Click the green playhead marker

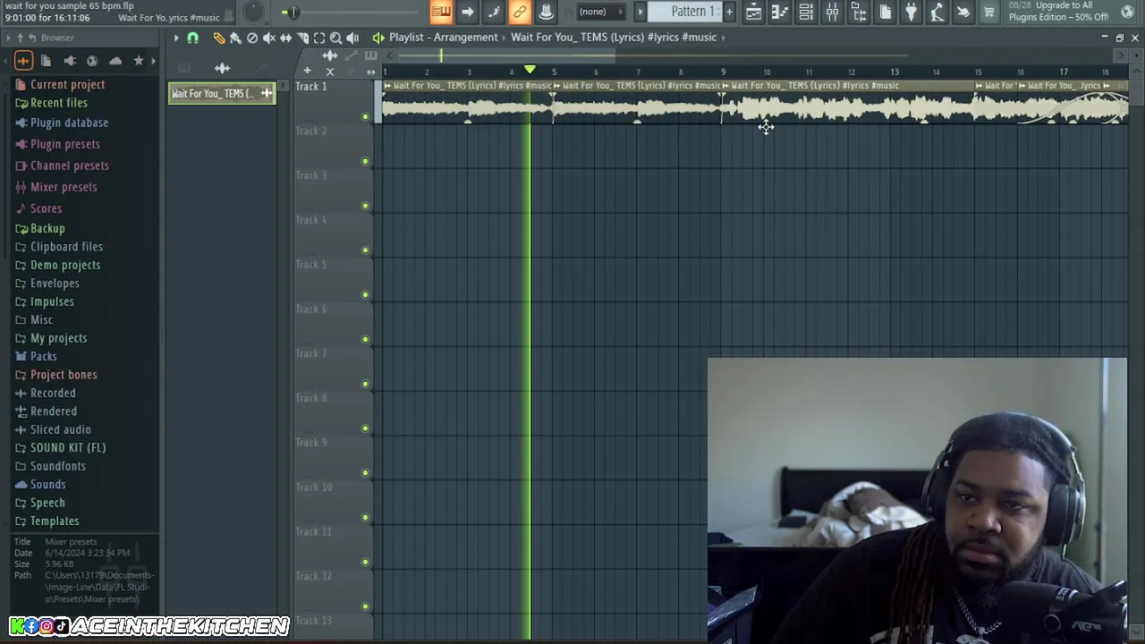pyautogui.click(x=530, y=70)
